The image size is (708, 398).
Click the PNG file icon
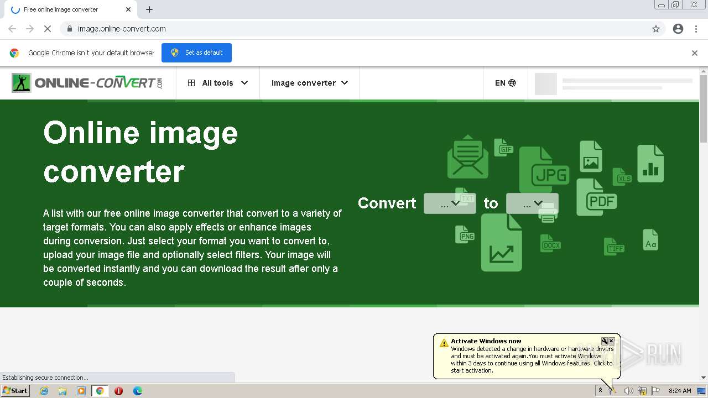tap(465, 234)
